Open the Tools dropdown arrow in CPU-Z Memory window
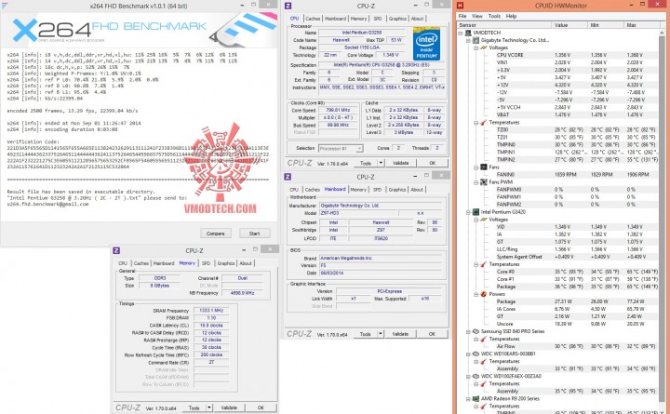670x414 pixels. pos(209,407)
